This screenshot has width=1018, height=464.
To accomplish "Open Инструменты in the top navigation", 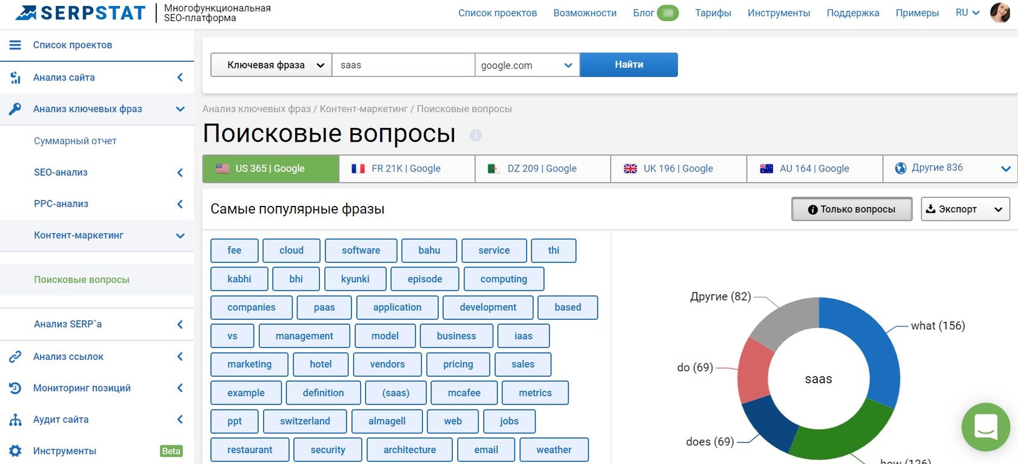I will pyautogui.click(x=779, y=13).
